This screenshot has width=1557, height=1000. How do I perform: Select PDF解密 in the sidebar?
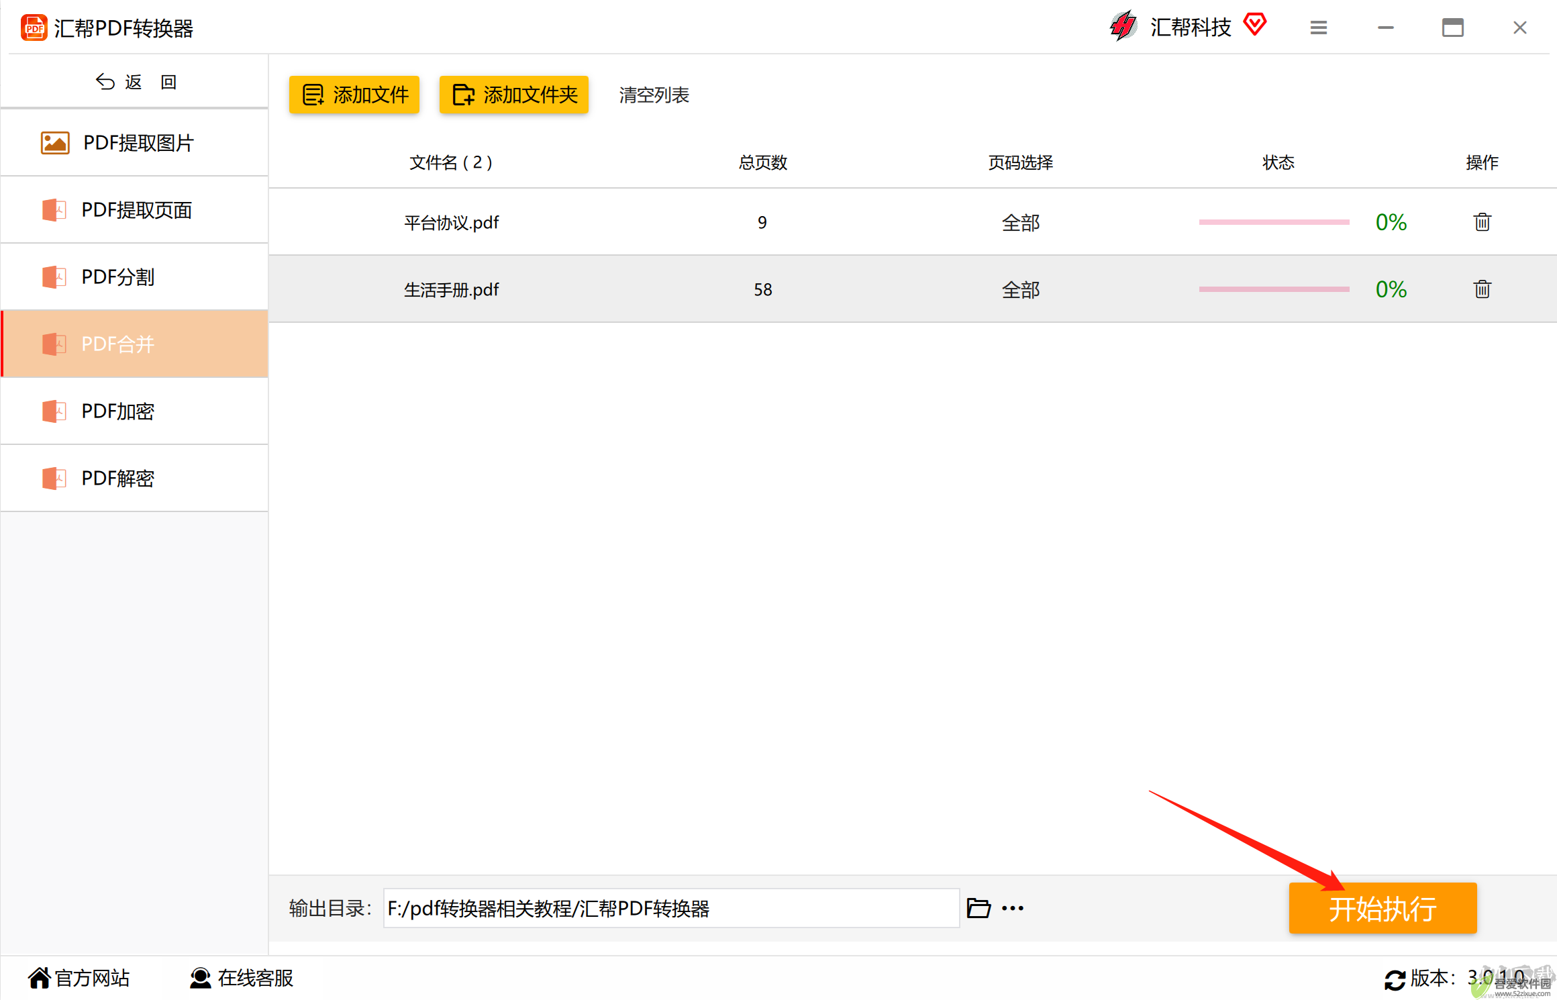click(x=135, y=479)
